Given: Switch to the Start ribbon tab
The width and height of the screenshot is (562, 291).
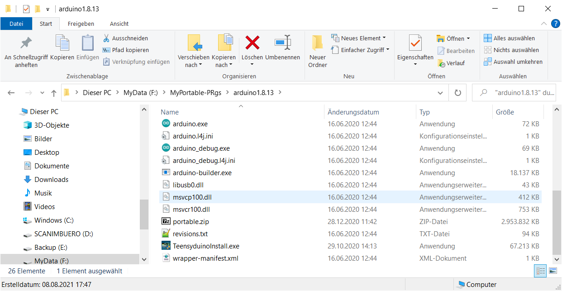Looking at the screenshot, I should pos(46,24).
